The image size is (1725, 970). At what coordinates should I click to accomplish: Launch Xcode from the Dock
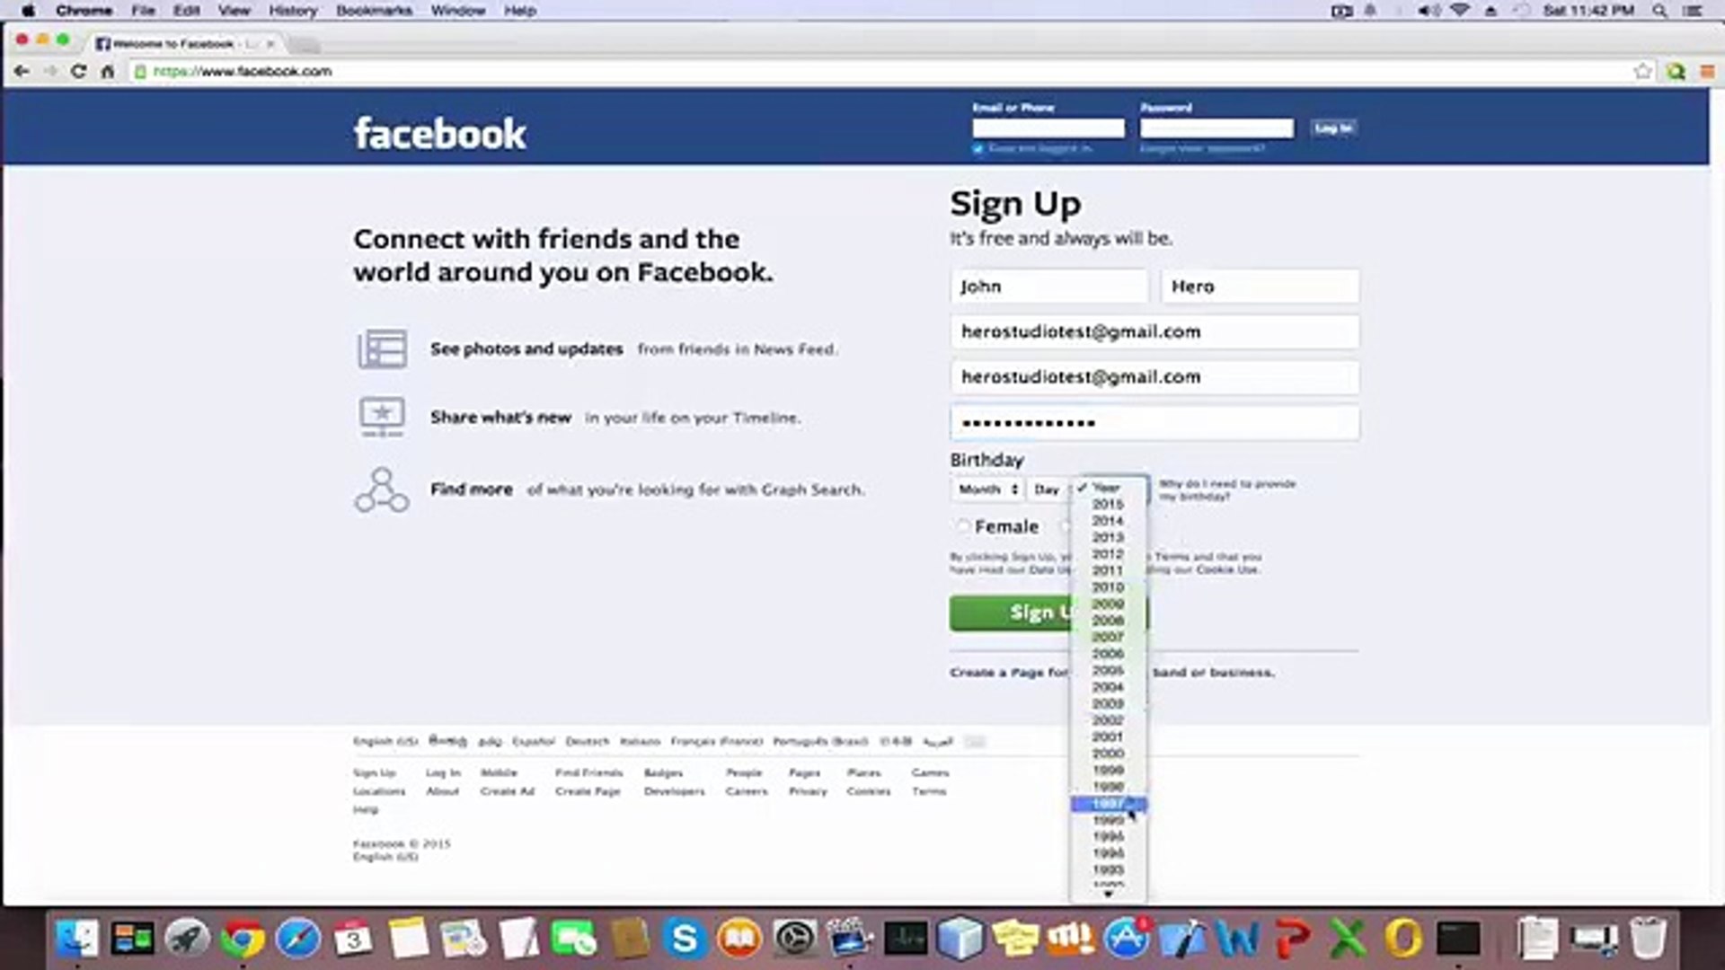[x=1181, y=939]
